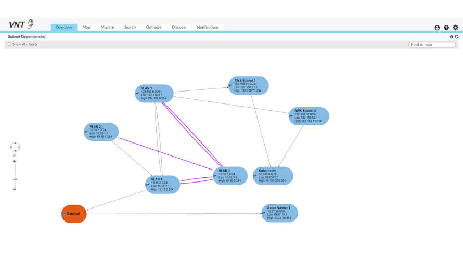Screen dimensions: 463x260
Task: Open the Migrate tab
Action: click(107, 27)
